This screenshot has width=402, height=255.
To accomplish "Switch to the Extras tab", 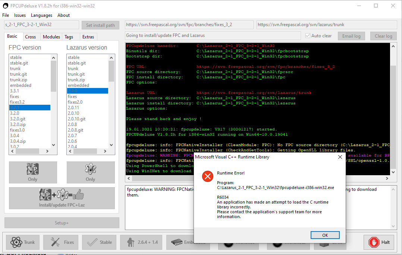I will click(x=88, y=37).
